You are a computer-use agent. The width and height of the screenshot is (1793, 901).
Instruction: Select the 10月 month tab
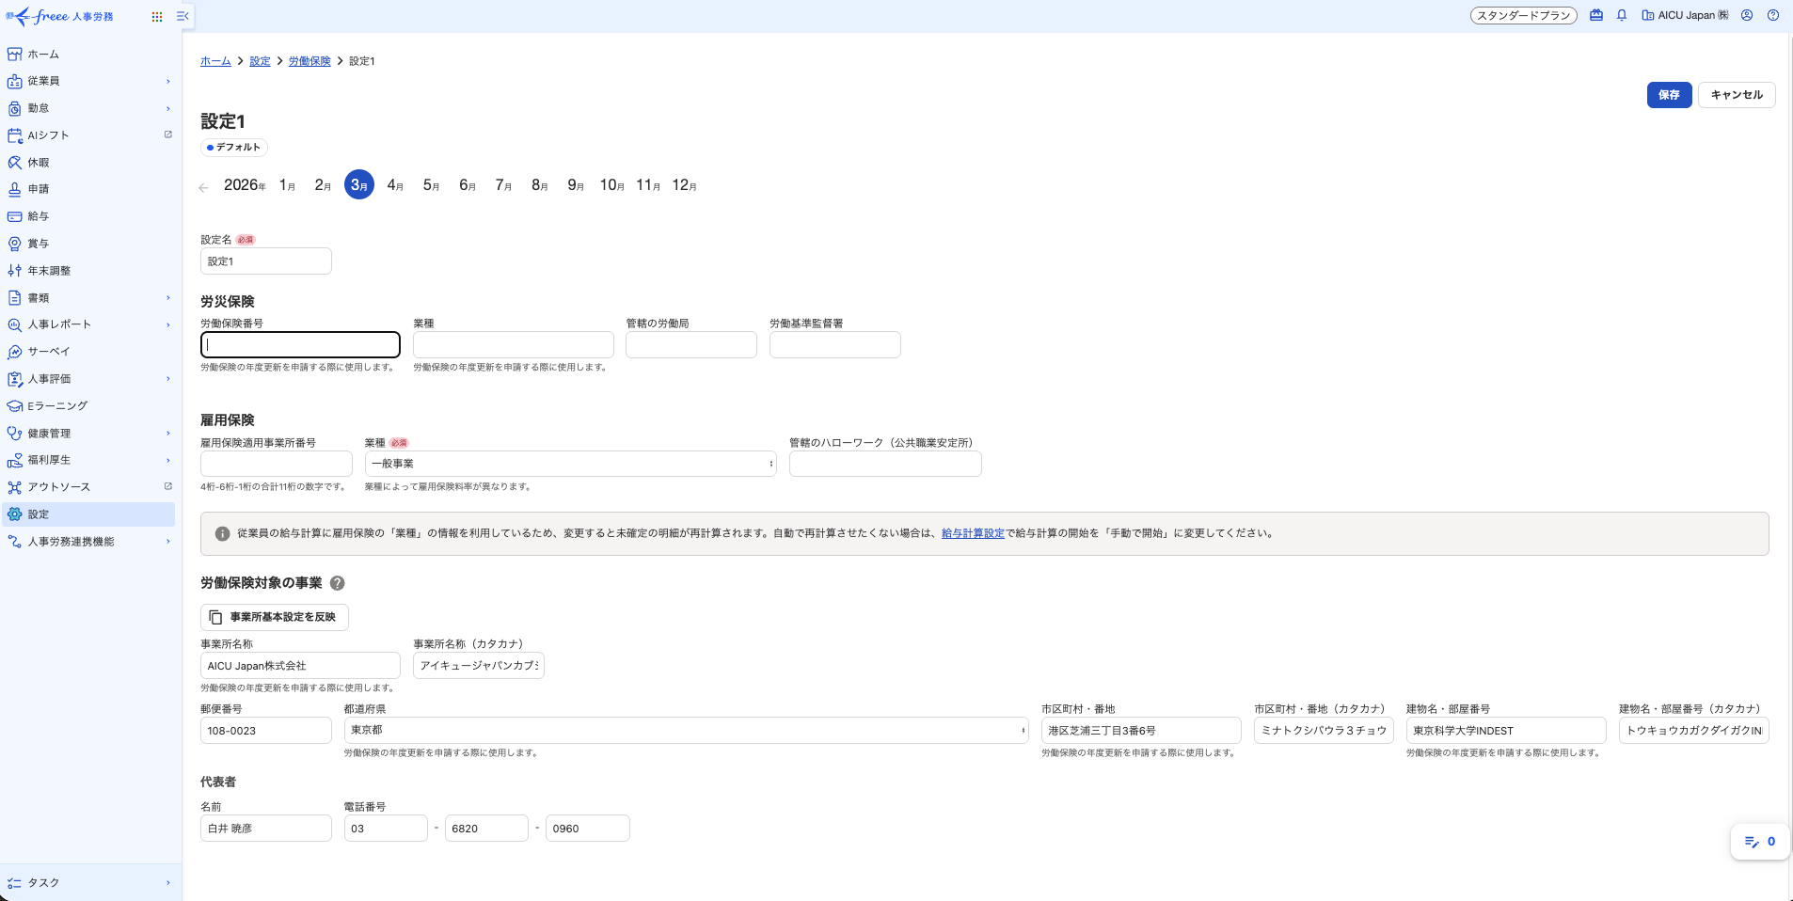tap(611, 185)
